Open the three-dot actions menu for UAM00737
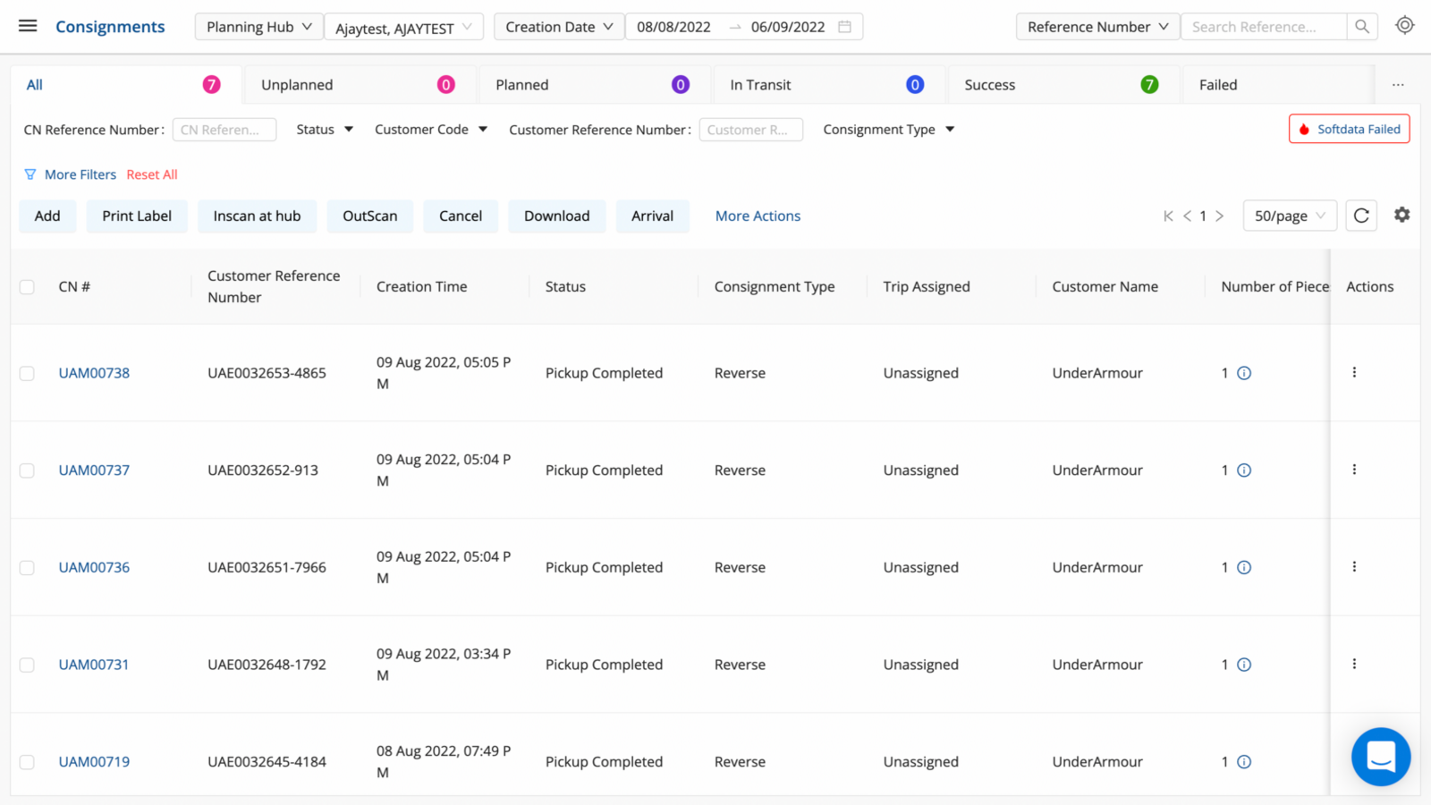Viewport: 1431px width, 805px height. click(x=1355, y=470)
